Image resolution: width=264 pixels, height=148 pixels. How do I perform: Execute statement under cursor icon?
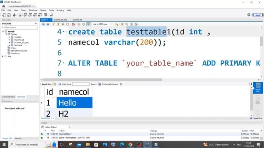[x=59, y=24]
